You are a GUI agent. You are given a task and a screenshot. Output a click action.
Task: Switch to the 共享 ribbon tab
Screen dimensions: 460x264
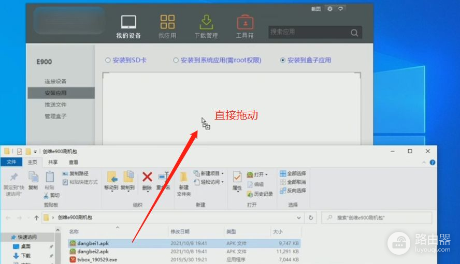(53, 162)
